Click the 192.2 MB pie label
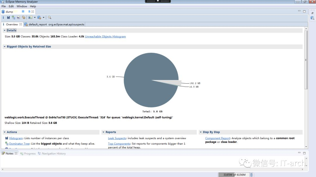Screen dimensions: 316x177 click(x=195, y=83)
